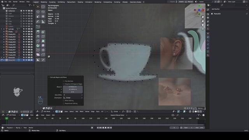Hide Empty.003 via its eye icon
The height and width of the screenshot is (140, 249).
(26, 39)
